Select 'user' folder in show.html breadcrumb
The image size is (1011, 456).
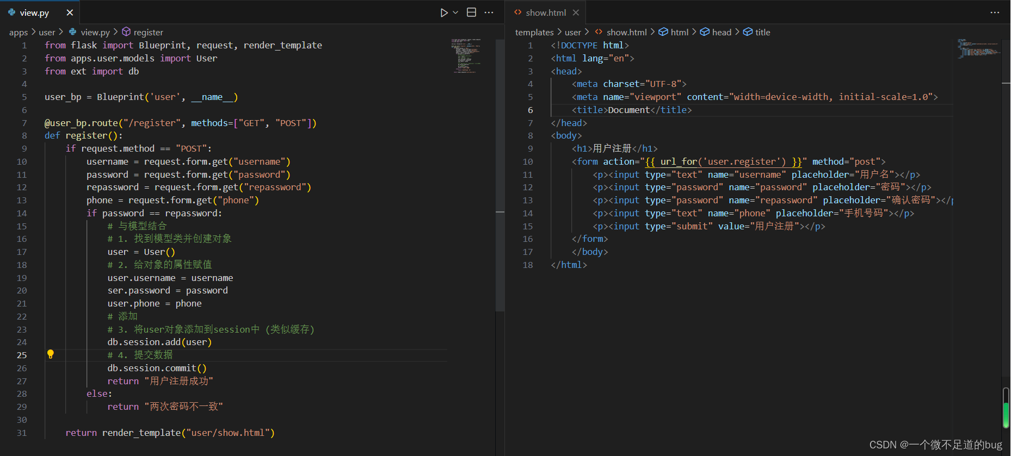[573, 33]
